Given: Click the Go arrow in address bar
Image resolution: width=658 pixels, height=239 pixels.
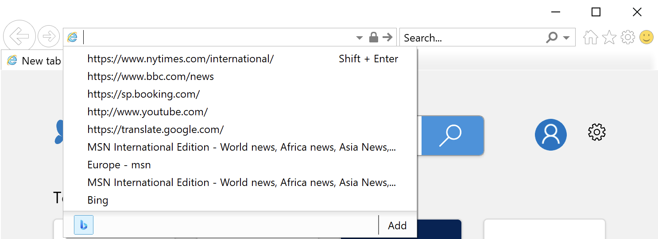Looking at the screenshot, I should (387, 38).
